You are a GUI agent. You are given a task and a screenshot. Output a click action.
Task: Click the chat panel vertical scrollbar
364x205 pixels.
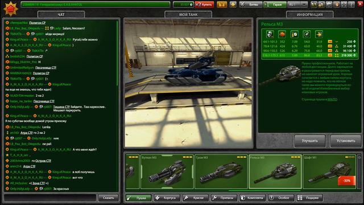tap(117, 53)
